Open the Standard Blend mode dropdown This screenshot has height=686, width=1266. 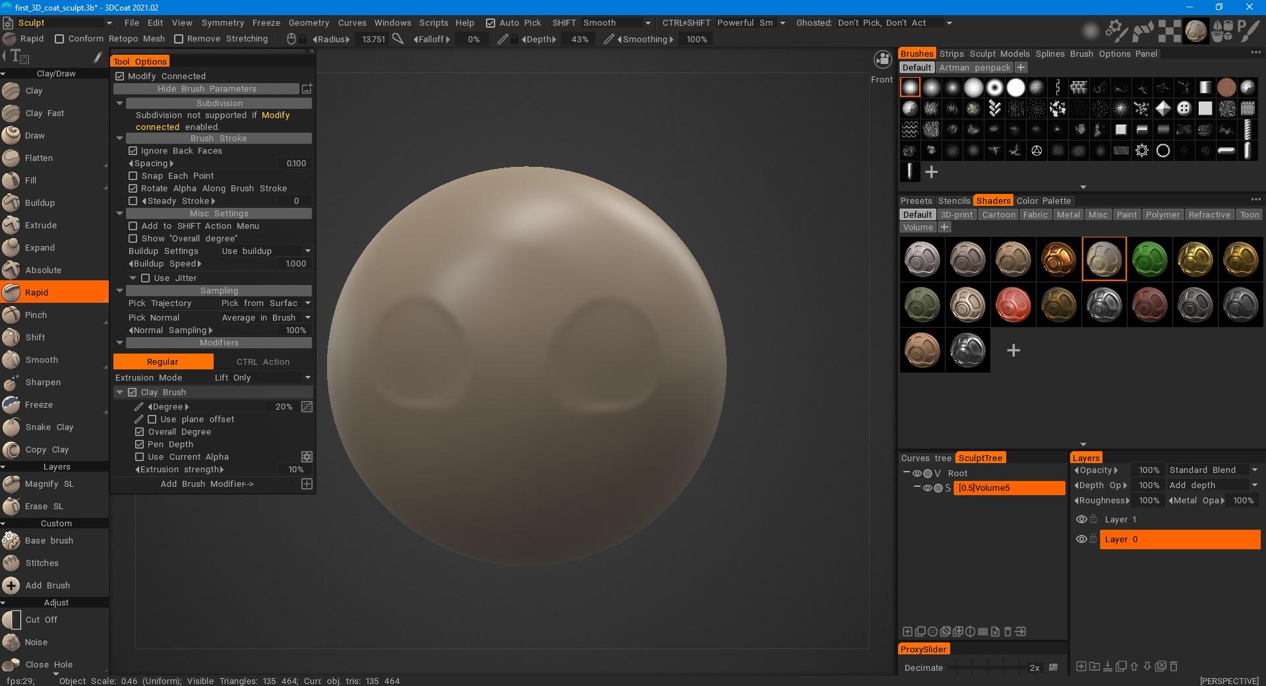point(1212,470)
